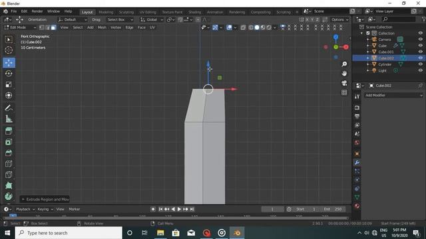Click play animation button

coord(179,209)
